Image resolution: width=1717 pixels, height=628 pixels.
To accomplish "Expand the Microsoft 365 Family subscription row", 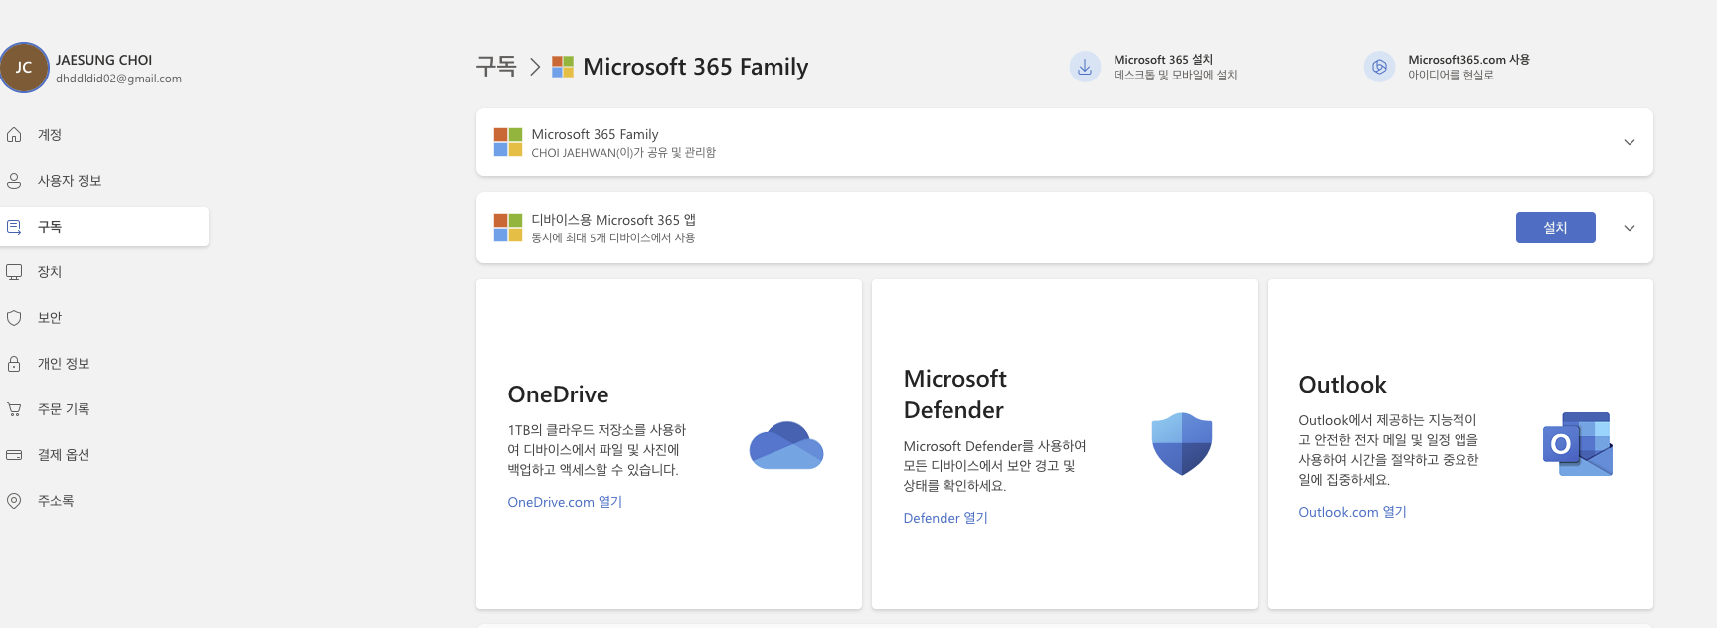I will pos(1630,142).
